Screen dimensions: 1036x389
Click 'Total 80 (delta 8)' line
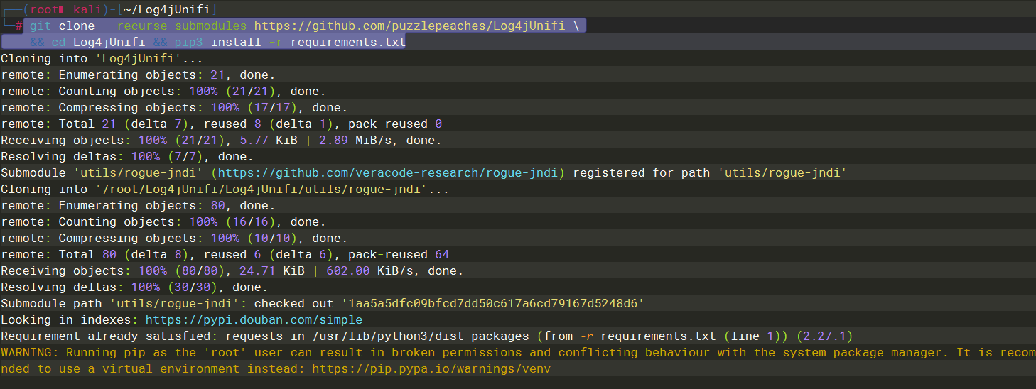click(x=225, y=255)
